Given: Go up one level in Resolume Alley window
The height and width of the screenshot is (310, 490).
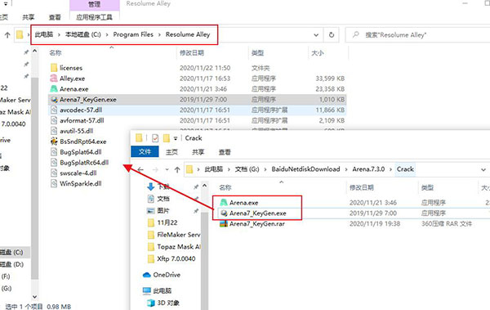Looking at the screenshot, I should (7, 35).
